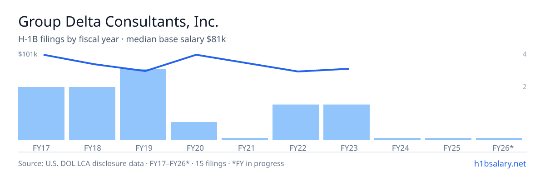Click the FY20 filings bar
545x181 pixels.
click(x=194, y=131)
